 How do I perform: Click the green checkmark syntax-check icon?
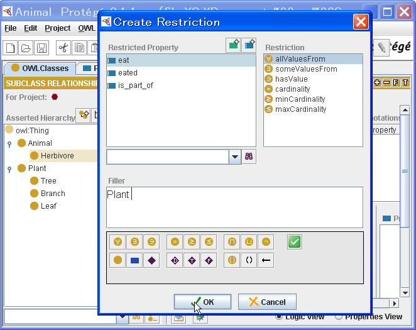click(295, 241)
